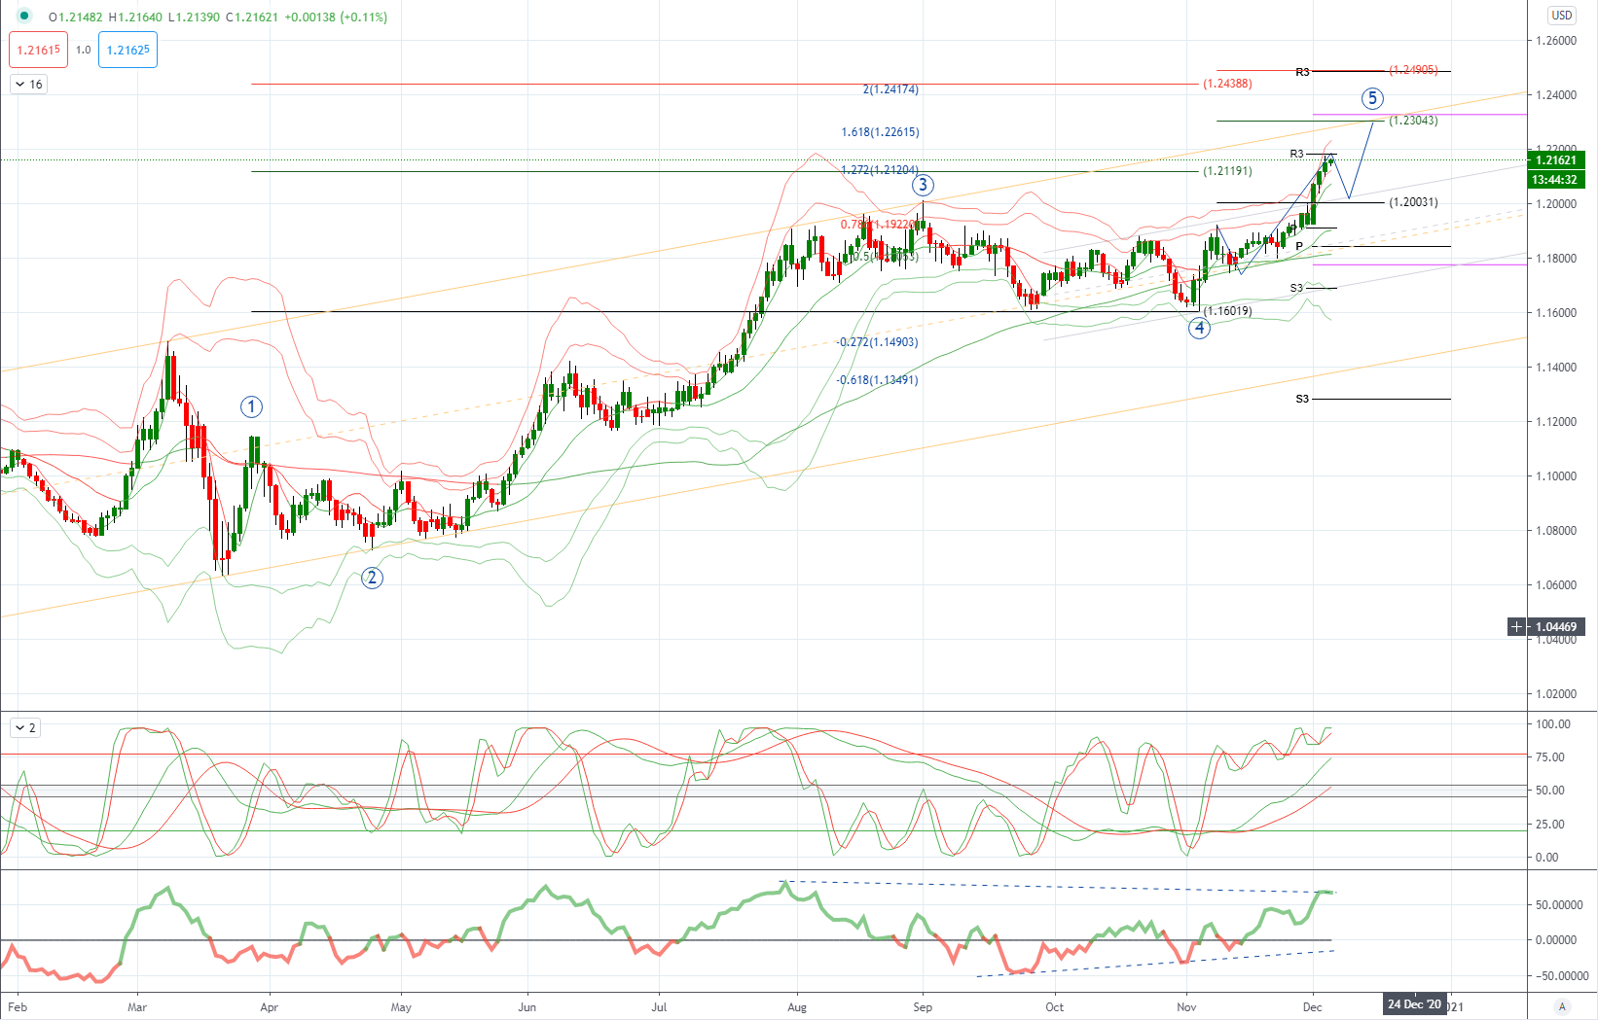Click the spread value 1.0
This screenshot has width=1598, height=1020.
pyautogui.click(x=84, y=50)
